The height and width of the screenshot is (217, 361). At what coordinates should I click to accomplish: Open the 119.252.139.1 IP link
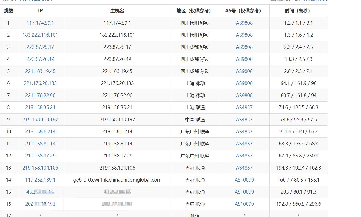[x=40, y=180]
